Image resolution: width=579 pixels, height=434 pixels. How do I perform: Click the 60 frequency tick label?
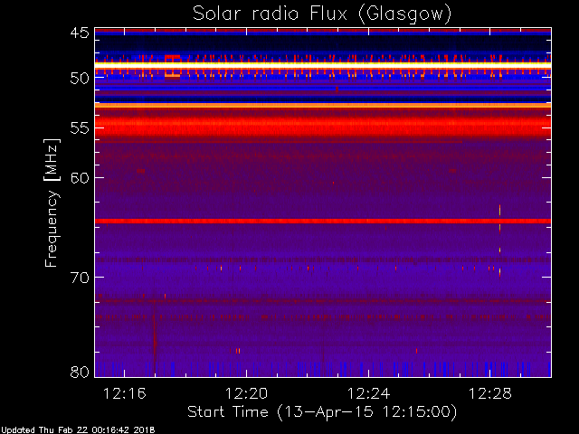click(80, 178)
